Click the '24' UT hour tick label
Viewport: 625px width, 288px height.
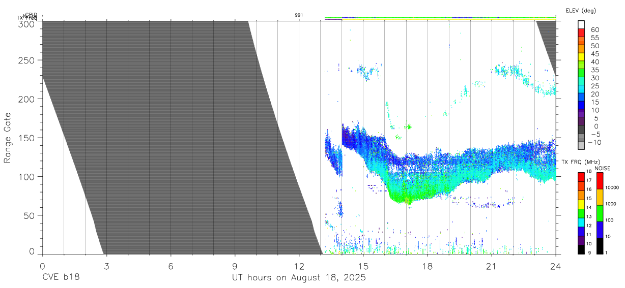(556, 266)
